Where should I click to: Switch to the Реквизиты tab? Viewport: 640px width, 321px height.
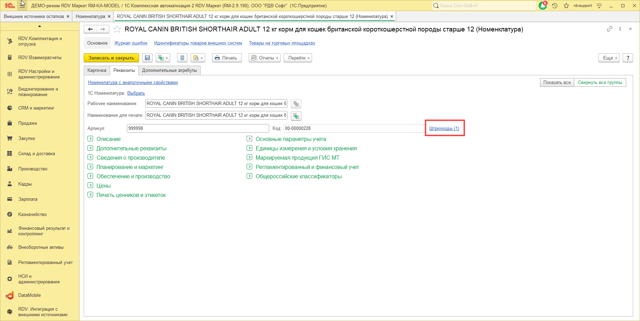pyautogui.click(x=124, y=70)
